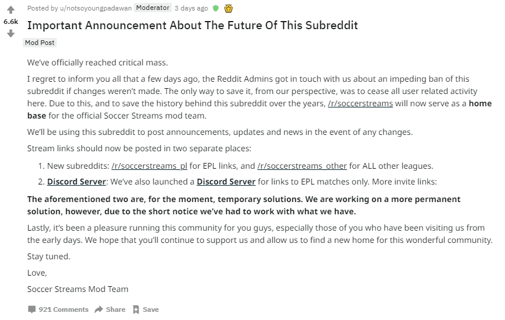Go to /r/soccerstreams_pl subreddit
The height and width of the screenshot is (320, 505).
(x=149, y=166)
